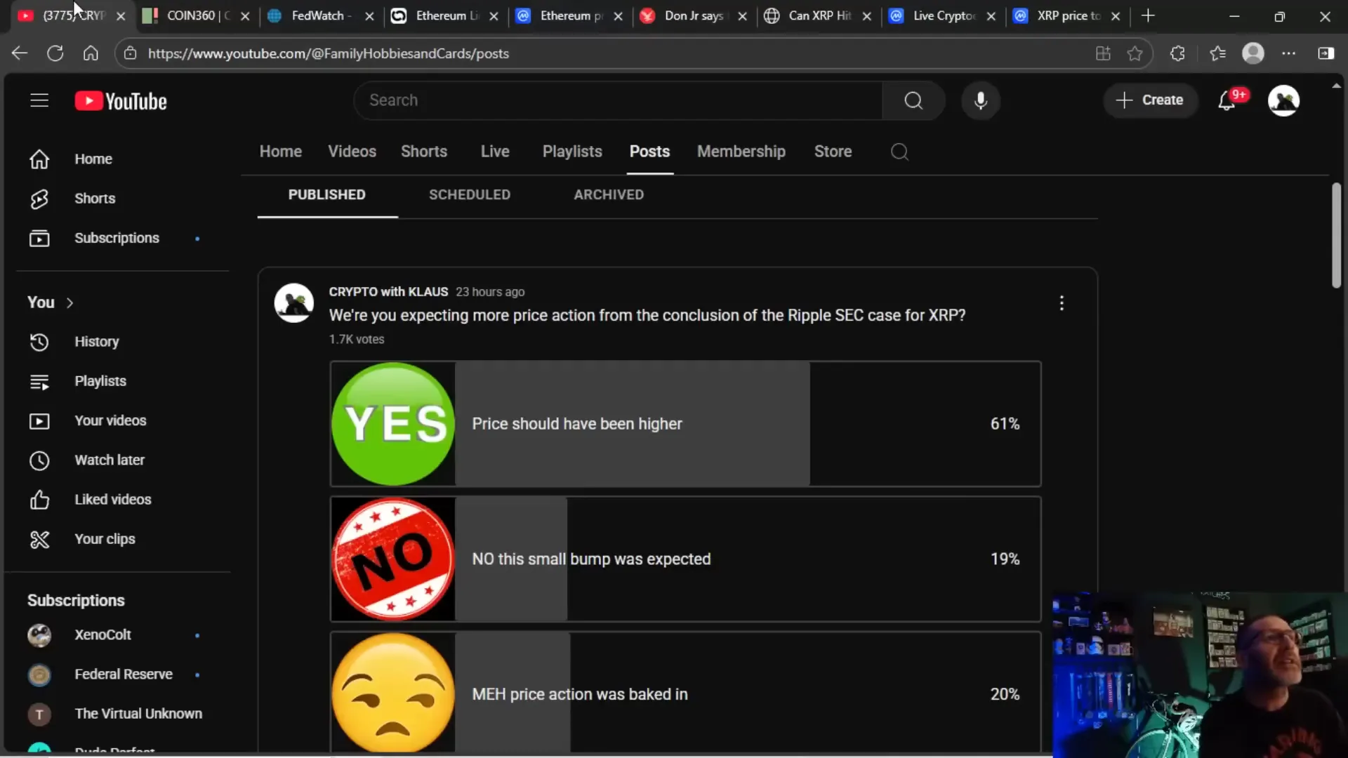Click the green YES poll image

click(x=393, y=424)
